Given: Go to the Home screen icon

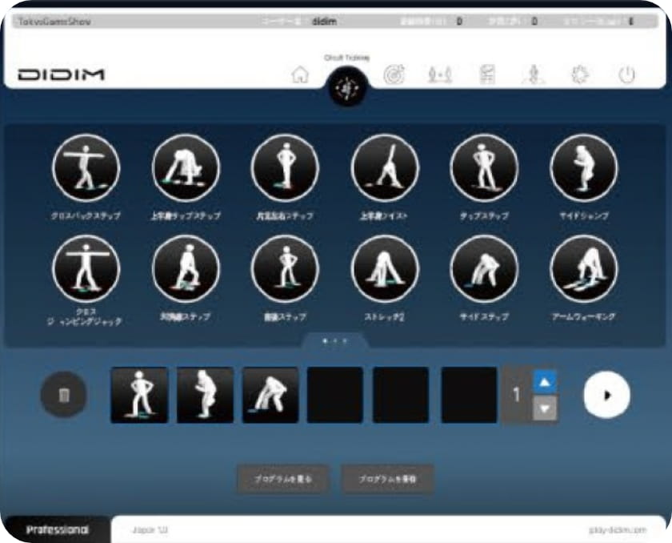Looking at the screenshot, I should click(x=300, y=75).
